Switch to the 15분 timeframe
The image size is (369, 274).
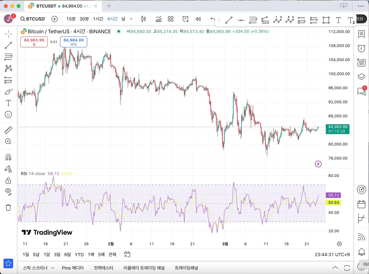coord(71,19)
